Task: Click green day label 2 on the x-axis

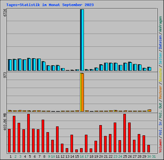Action: (x=15, y=156)
